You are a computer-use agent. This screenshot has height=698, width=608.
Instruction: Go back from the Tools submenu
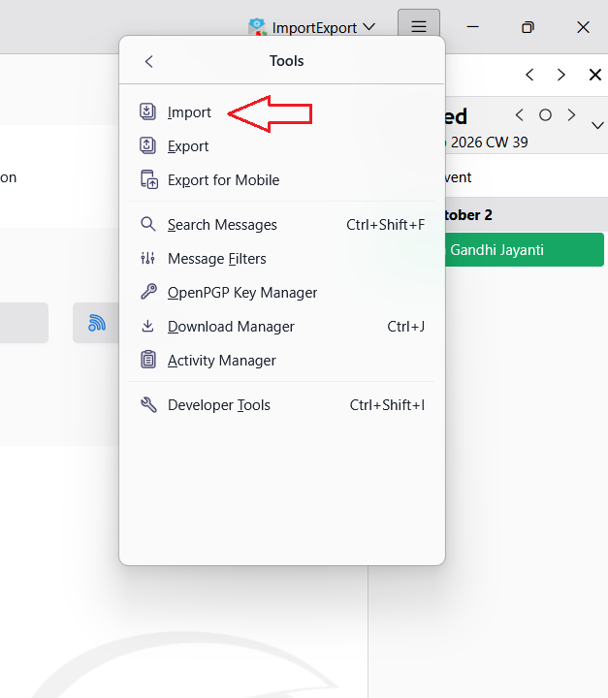click(149, 61)
